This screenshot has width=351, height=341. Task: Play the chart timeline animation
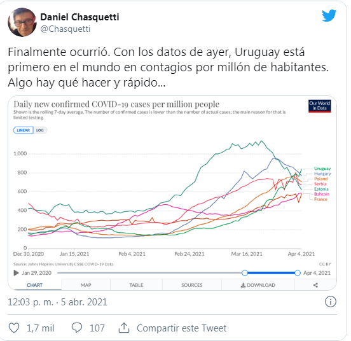point(16,273)
